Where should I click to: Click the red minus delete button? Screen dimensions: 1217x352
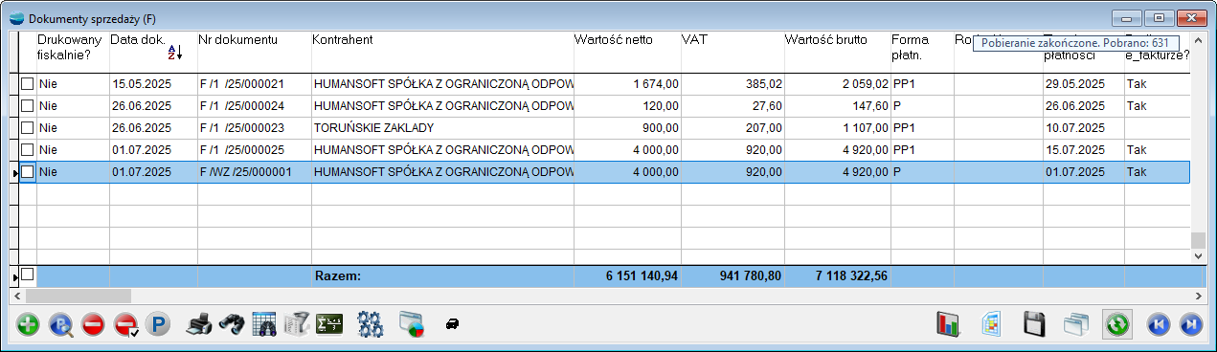coord(93,324)
